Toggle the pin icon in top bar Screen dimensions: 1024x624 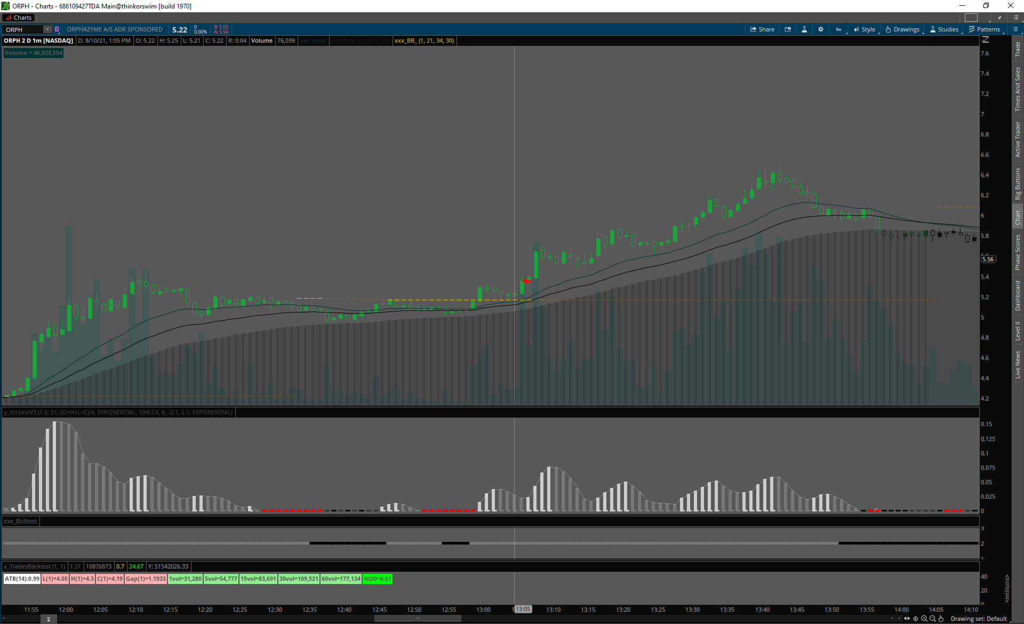[999, 18]
